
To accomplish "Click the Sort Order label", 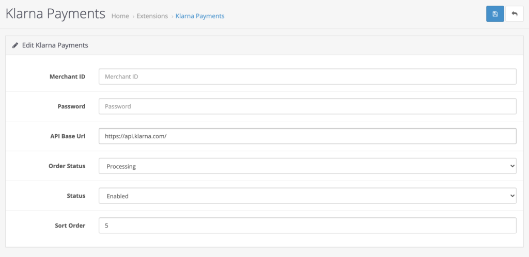I will pos(70,226).
